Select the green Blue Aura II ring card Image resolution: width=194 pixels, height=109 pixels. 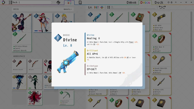(x=161, y=43)
